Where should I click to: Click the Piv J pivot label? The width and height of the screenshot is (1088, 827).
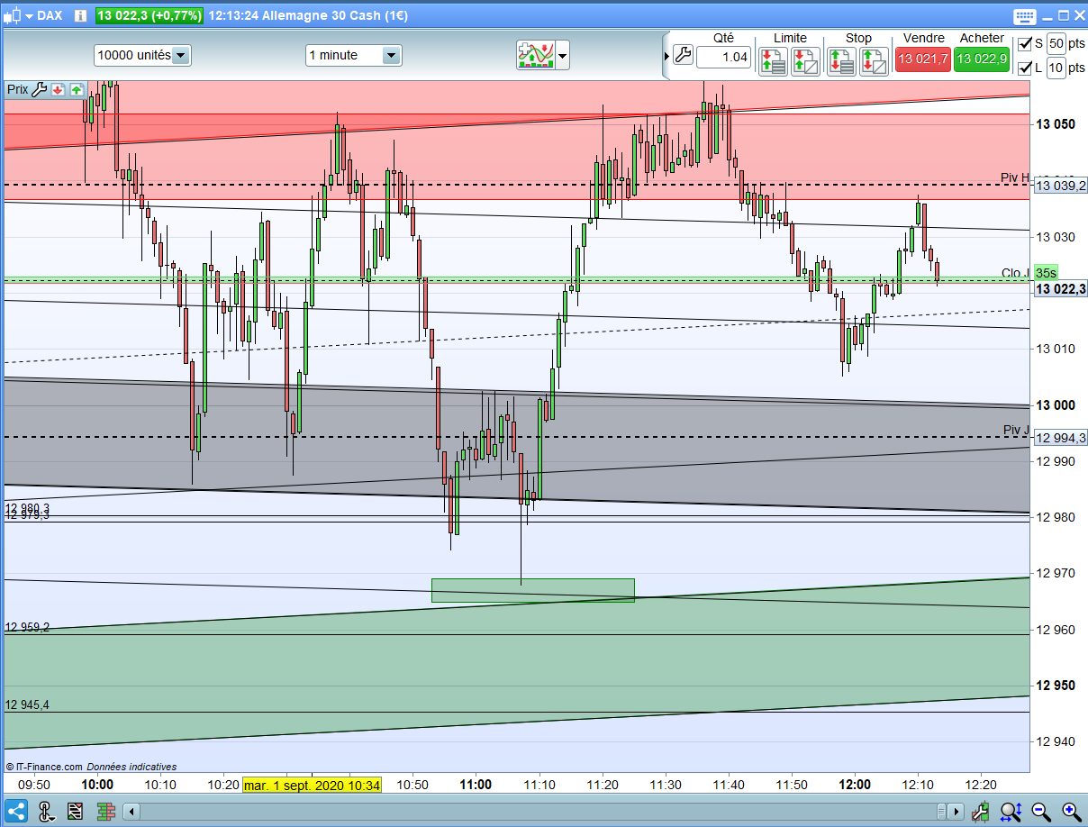[x=1016, y=430]
